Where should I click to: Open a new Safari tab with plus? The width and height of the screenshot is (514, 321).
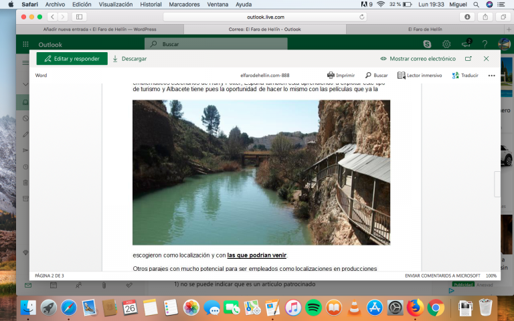[x=509, y=29]
